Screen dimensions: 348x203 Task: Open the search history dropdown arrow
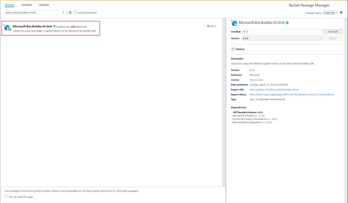point(66,13)
